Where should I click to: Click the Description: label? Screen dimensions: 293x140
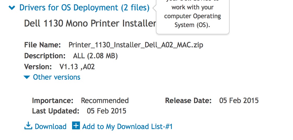[45, 56]
